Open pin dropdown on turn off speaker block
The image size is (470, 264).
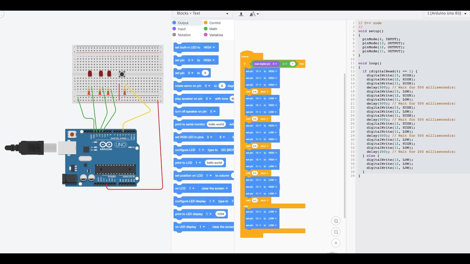click(x=213, y=111)
